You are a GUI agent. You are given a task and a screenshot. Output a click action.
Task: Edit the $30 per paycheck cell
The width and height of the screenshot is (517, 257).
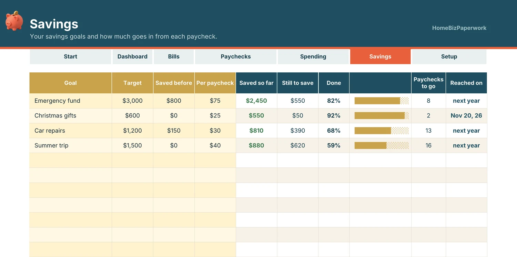click(215, 131)
